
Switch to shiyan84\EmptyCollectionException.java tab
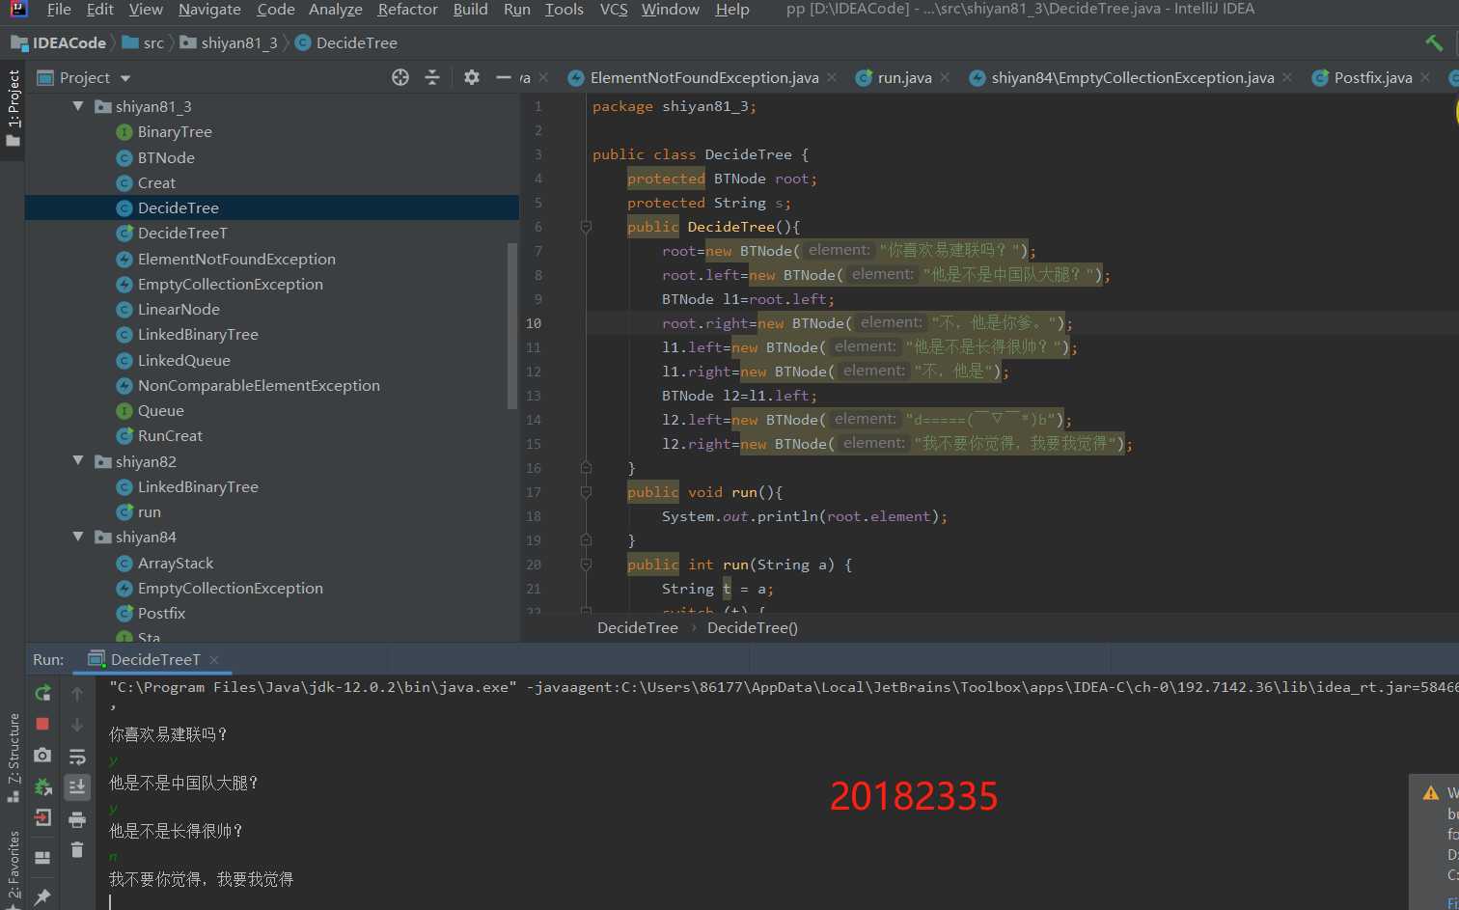pyautogui.click(x=1133, y=78)
